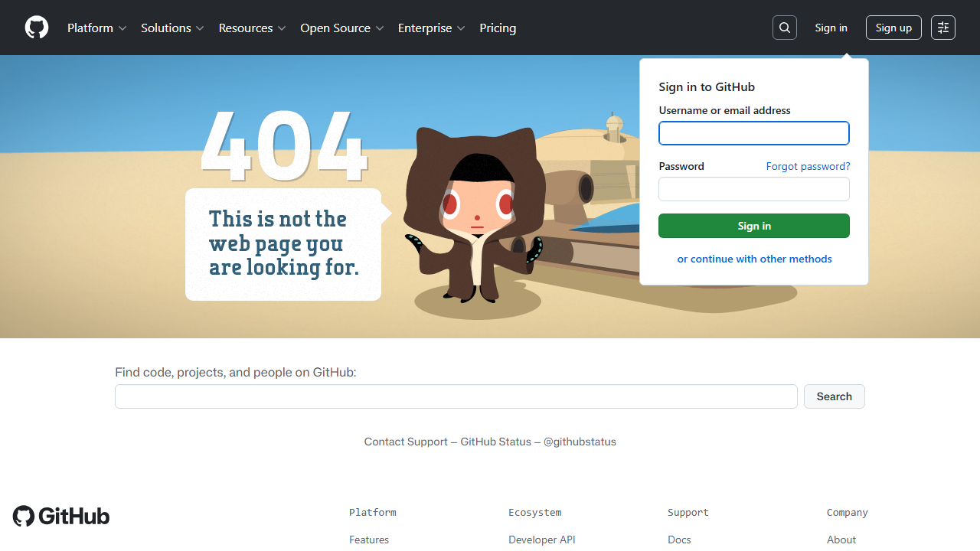Screen dimensions: 980x551
Task: Open the search magnifier icon
Action: click(x=785, y=28)
